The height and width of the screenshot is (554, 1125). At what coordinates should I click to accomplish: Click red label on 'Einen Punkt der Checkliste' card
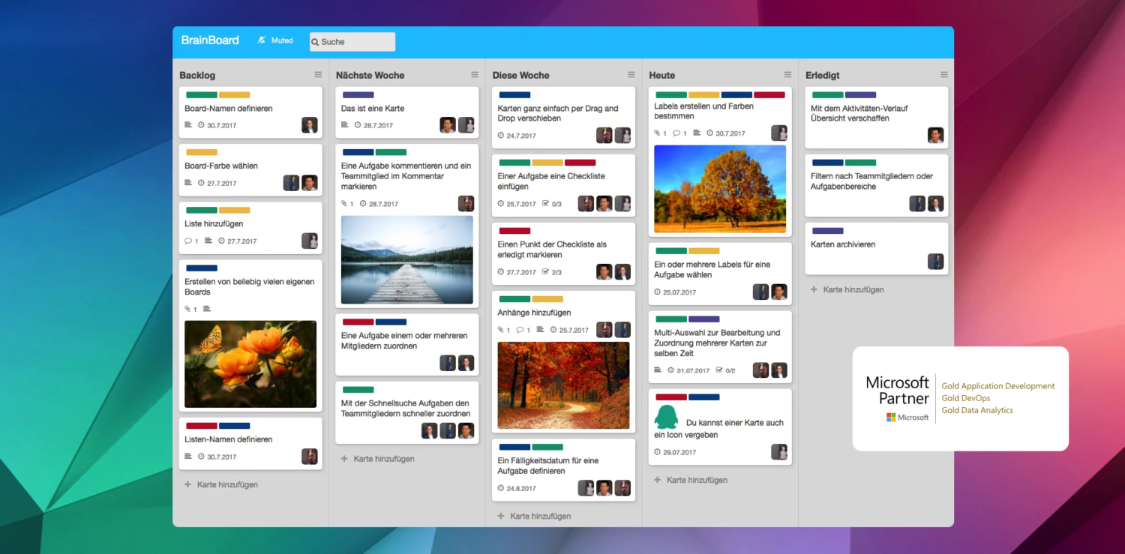click(514, 231)
